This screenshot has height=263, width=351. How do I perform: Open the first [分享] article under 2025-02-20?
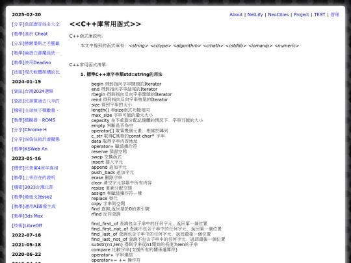[x=36, y=24]
